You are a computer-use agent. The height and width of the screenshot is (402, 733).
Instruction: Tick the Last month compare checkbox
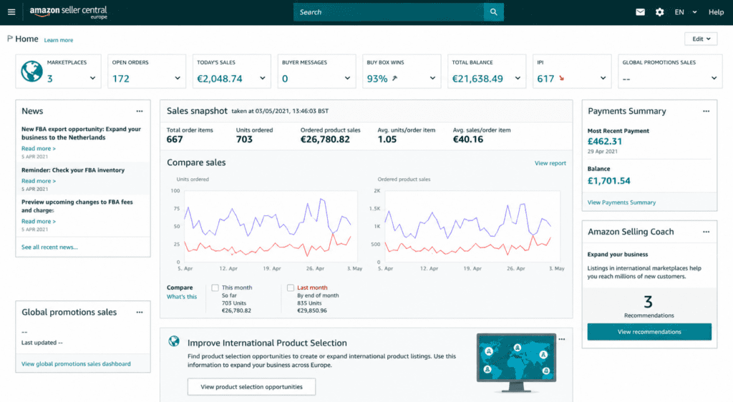click(291, 288)
